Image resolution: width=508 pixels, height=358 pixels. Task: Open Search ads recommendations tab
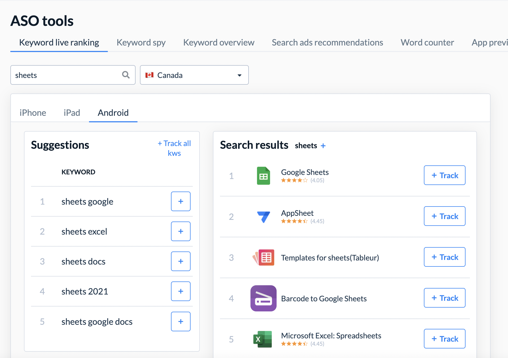pos(328,43)
